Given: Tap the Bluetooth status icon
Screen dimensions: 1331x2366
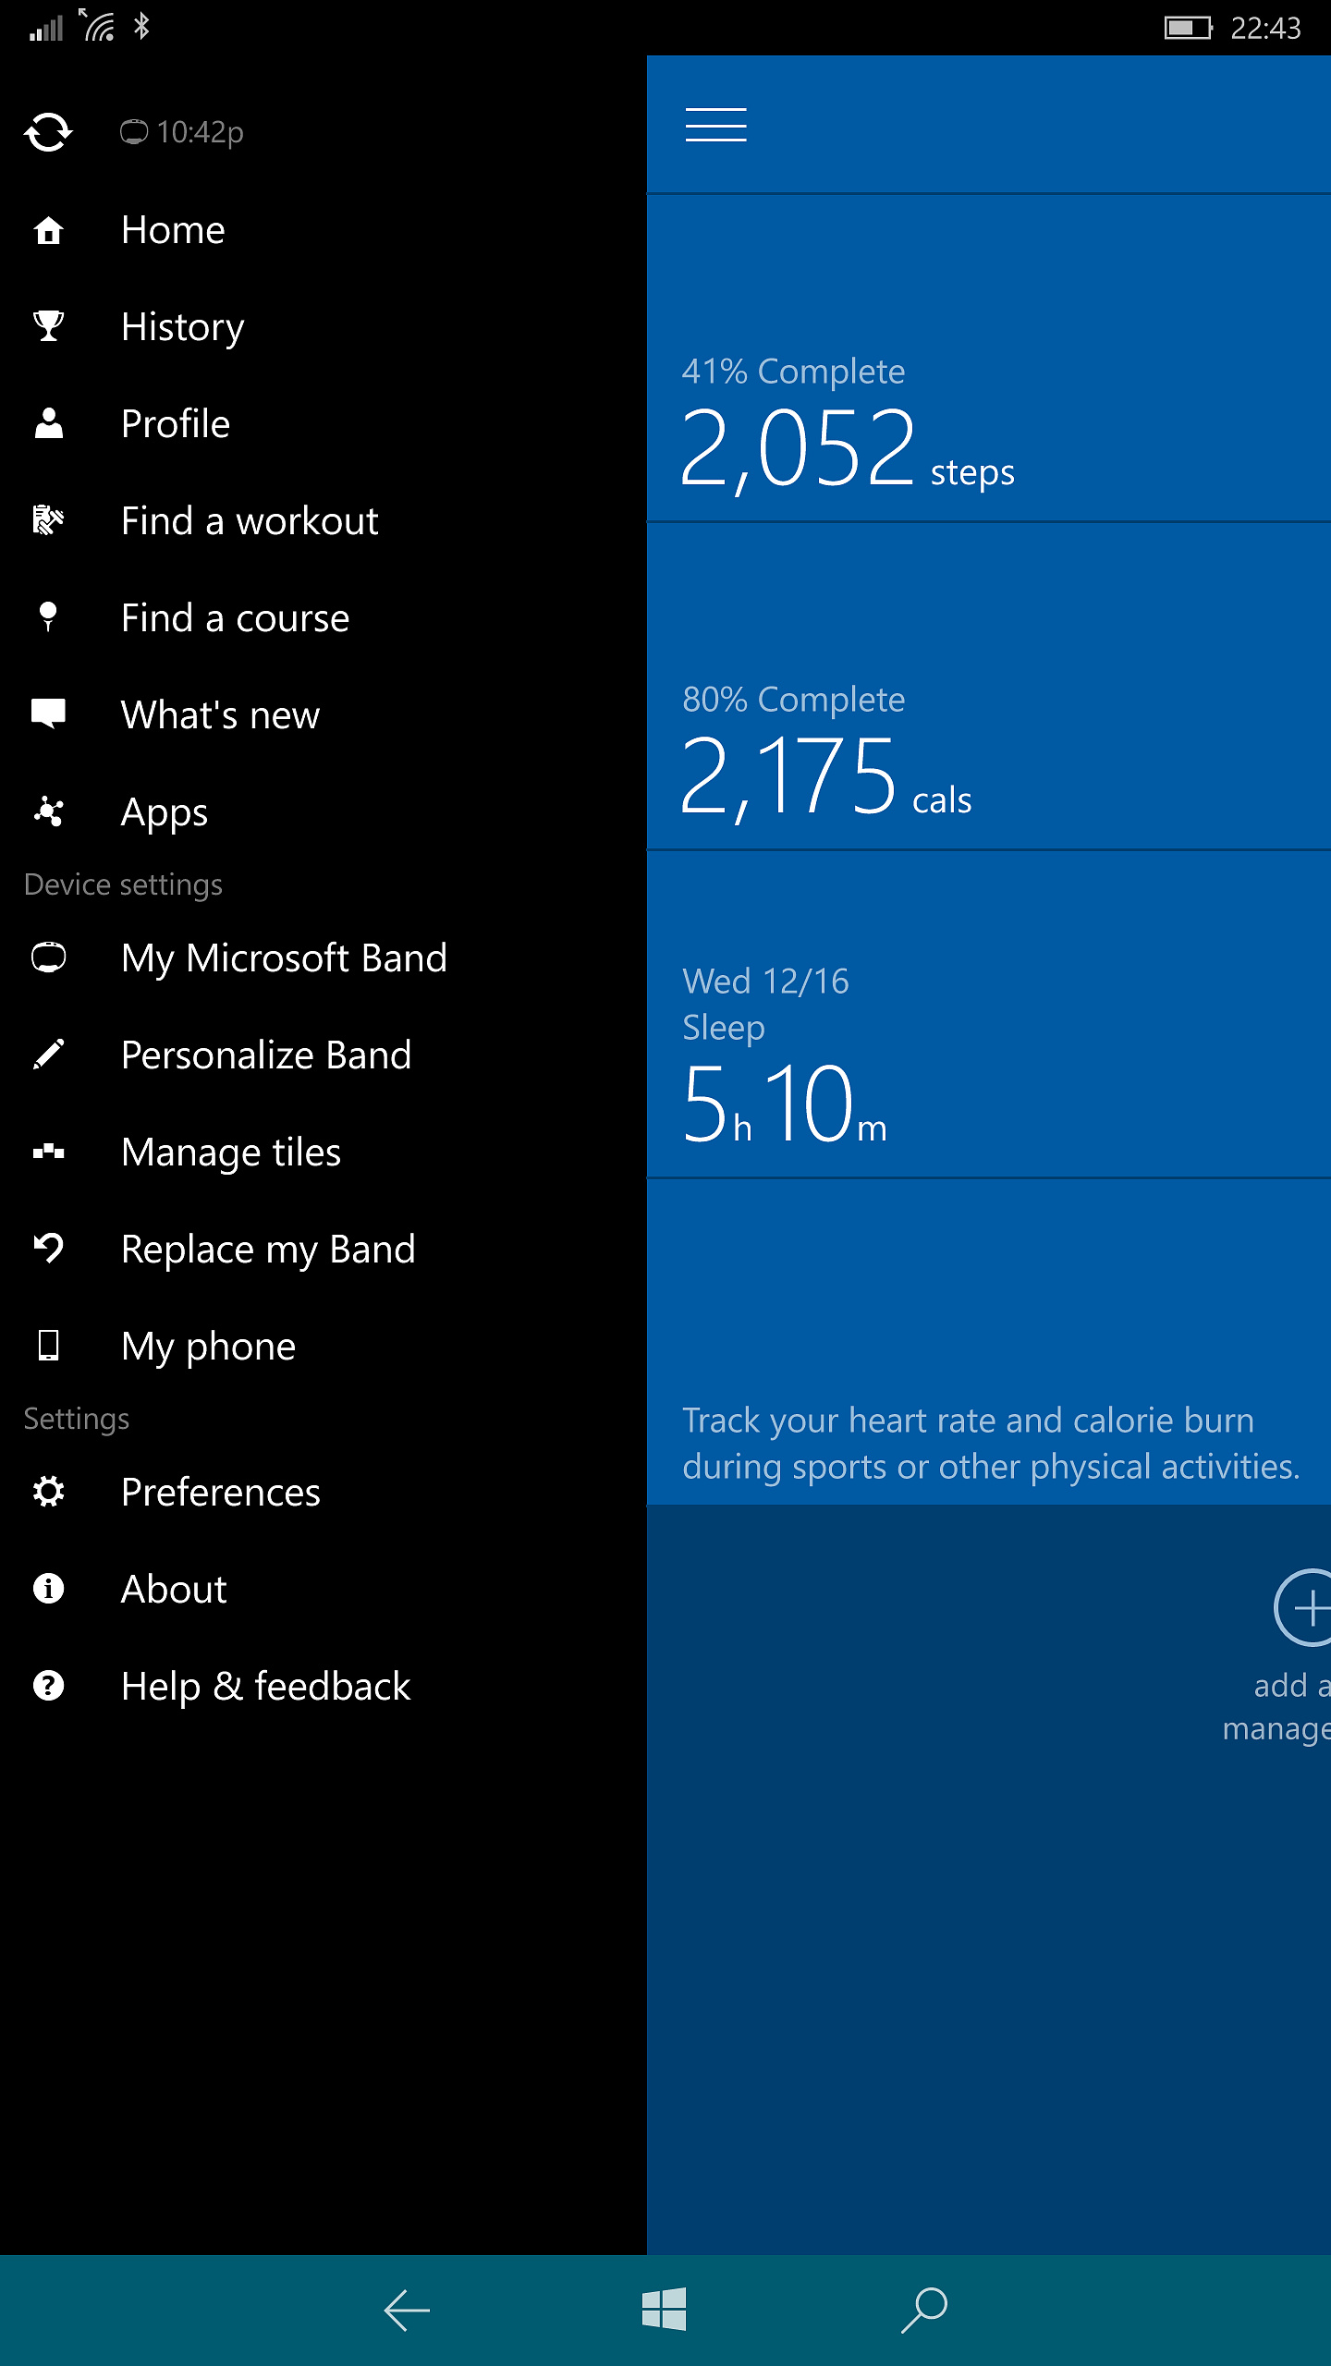Looking at the screenshot, I should click(x=141, y=26).
